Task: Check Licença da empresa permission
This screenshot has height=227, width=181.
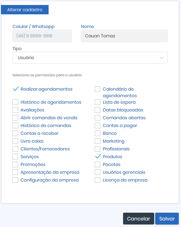Action: (98, 180)
